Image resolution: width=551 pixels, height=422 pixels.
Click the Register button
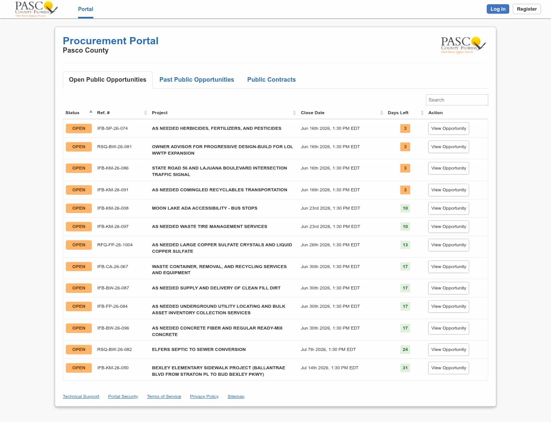[x=527, y=9]
